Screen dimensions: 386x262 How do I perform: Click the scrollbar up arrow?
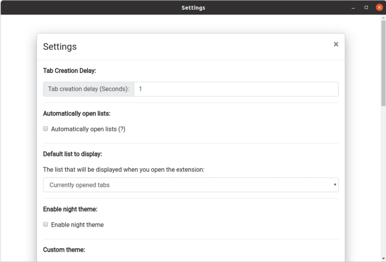tap(383, 18)
